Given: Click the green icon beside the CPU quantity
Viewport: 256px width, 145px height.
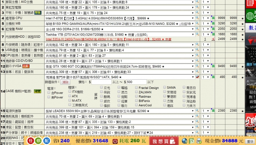Looking at the screenshot, I should point(213,18).
